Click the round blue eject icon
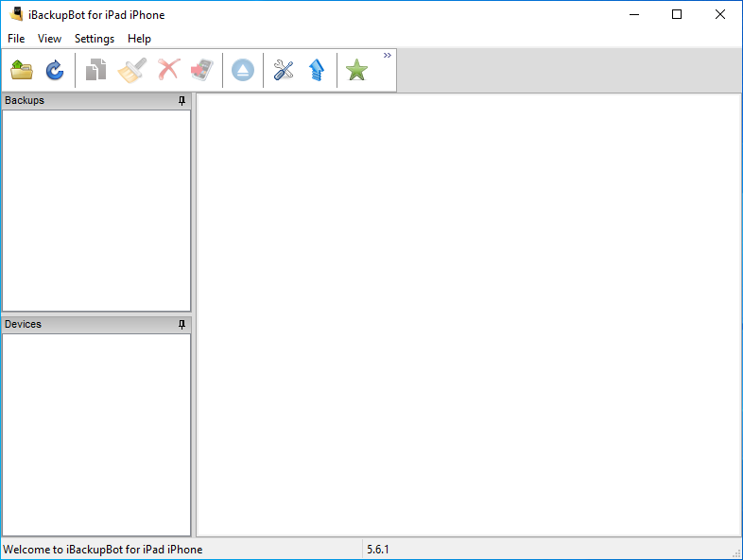743x560 pixels. tap(243, 70)
